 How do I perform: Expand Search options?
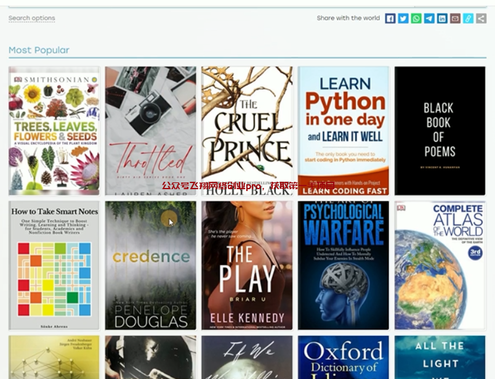click(31, 18)
